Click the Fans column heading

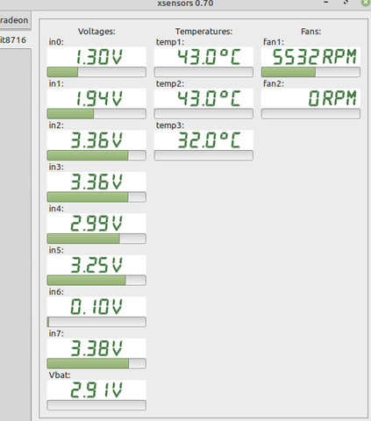[310, 32]
